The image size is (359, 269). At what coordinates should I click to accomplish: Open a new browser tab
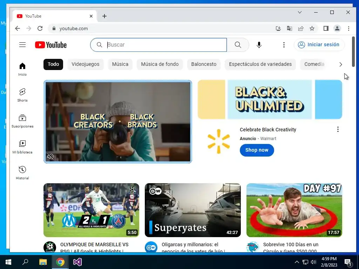click(104, 16)
